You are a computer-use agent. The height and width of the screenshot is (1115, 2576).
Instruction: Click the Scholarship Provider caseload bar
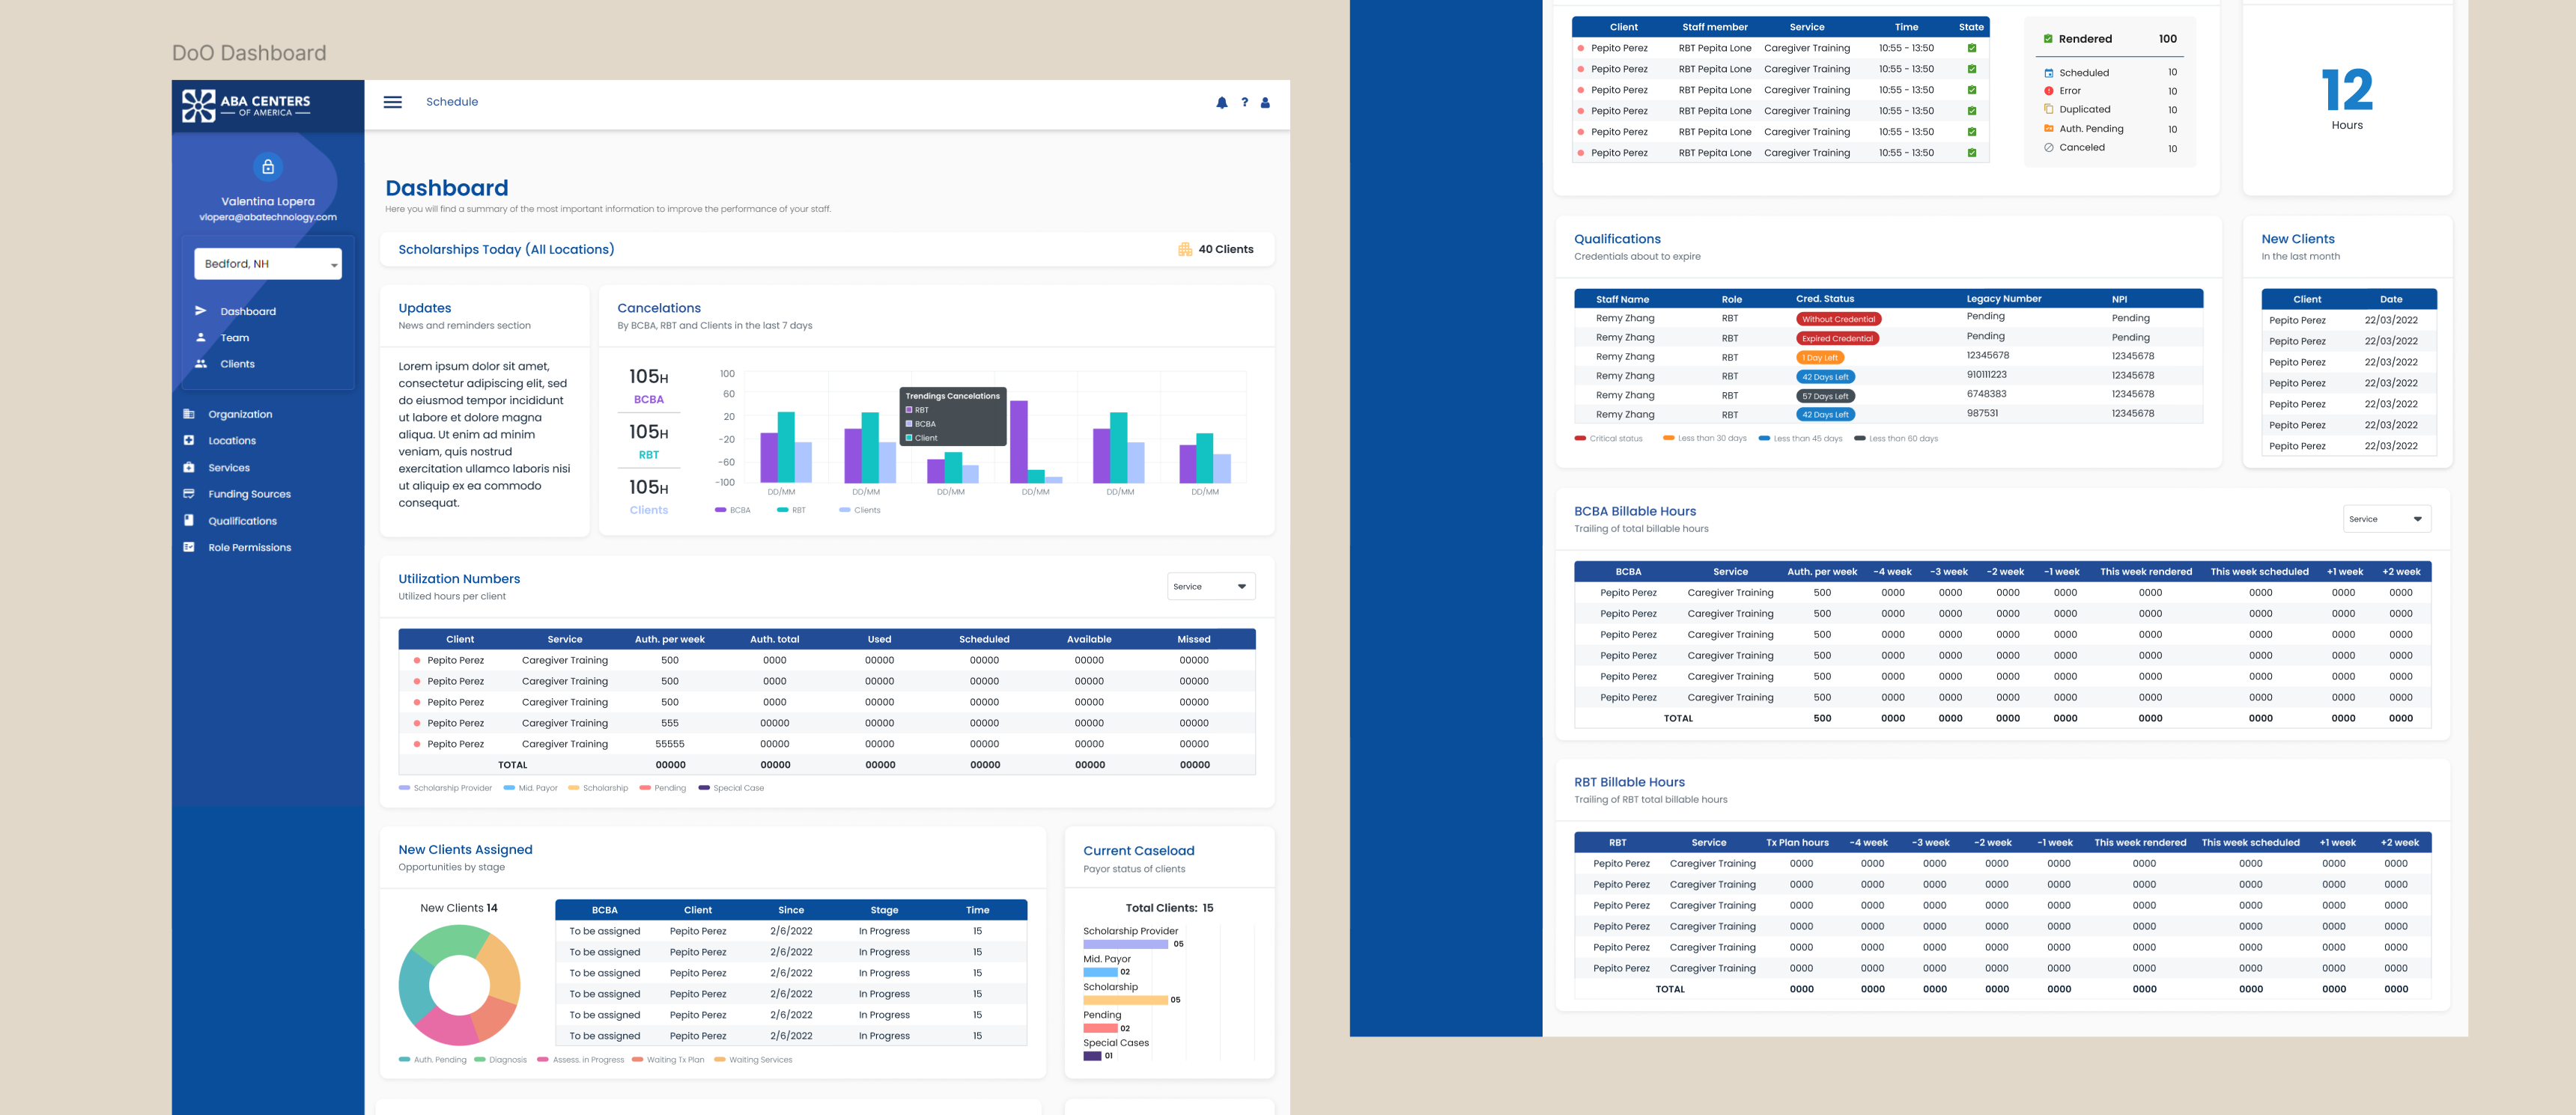1126,944
